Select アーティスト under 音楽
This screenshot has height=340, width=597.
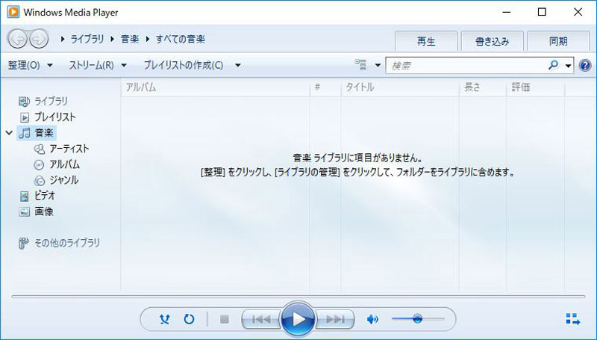(x=69, y=148)
